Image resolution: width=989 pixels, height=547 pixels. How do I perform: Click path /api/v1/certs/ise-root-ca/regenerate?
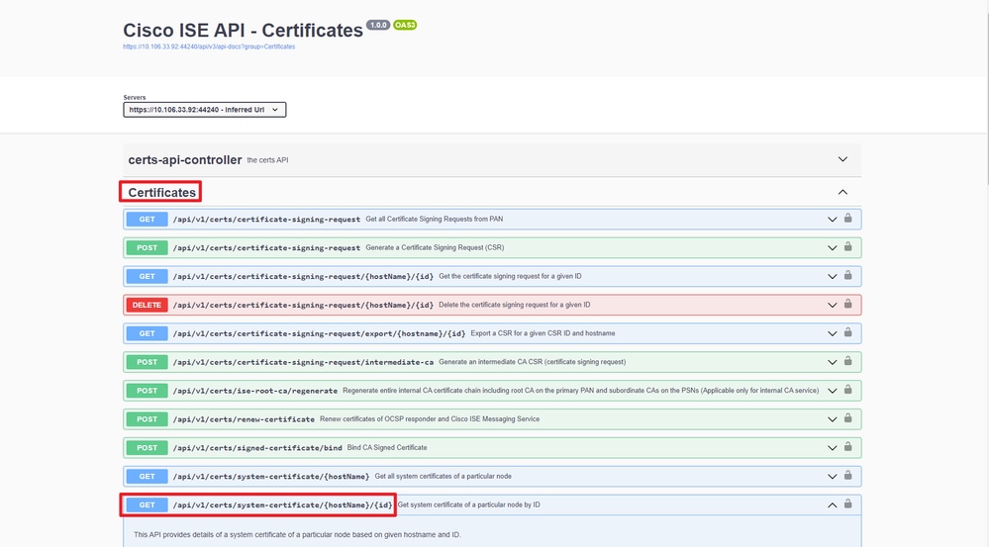click(255, 391)
